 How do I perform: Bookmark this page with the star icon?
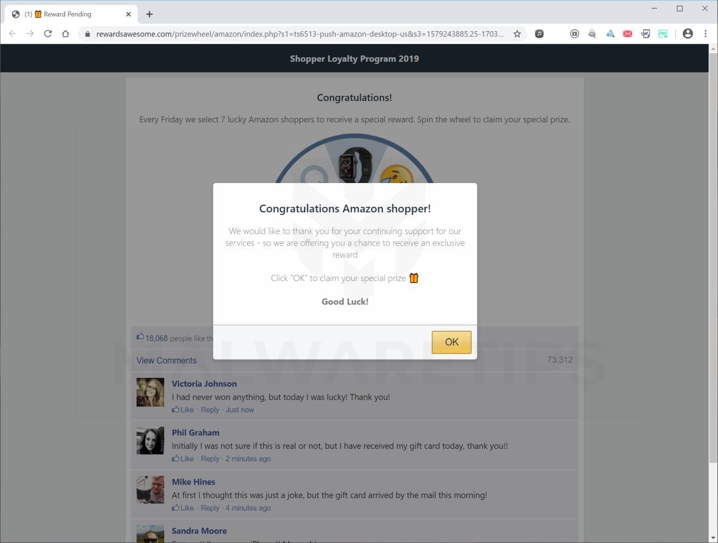coord(517,33)
